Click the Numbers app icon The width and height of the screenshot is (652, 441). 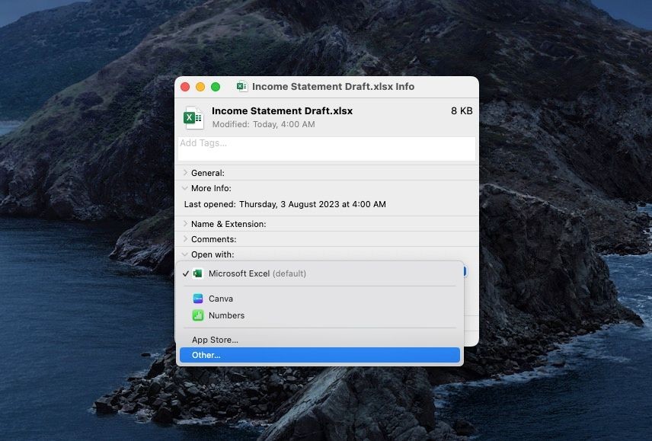[x=198, y=315]
